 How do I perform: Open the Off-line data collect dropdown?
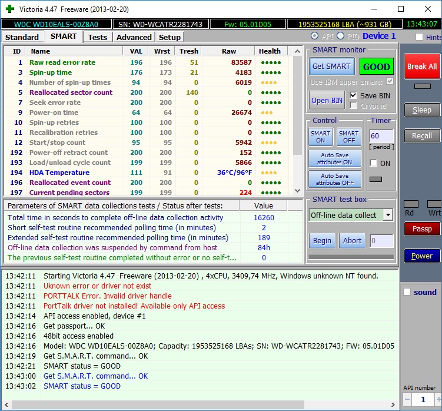pyautogui.click(x=388, y=215)
